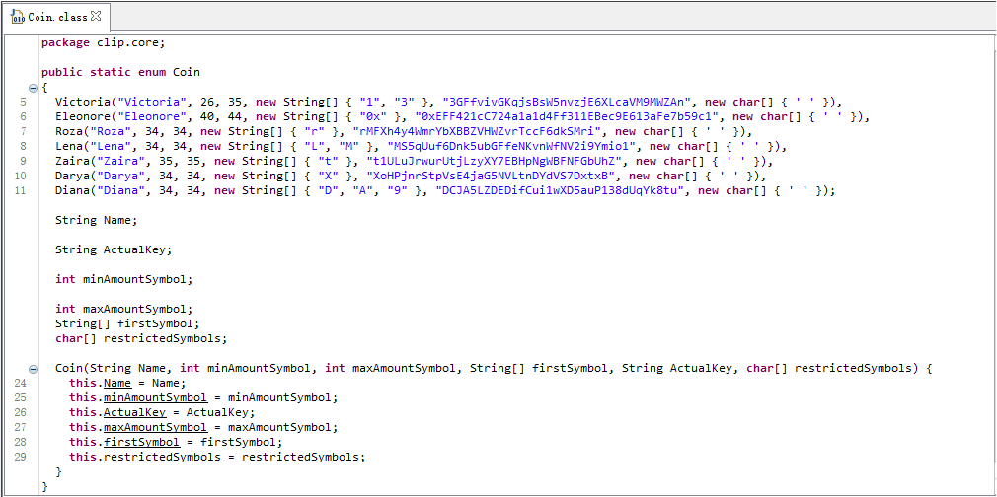Collapse the Coin enum body fold marker
997x497 pixels.
tap(33, 87)
